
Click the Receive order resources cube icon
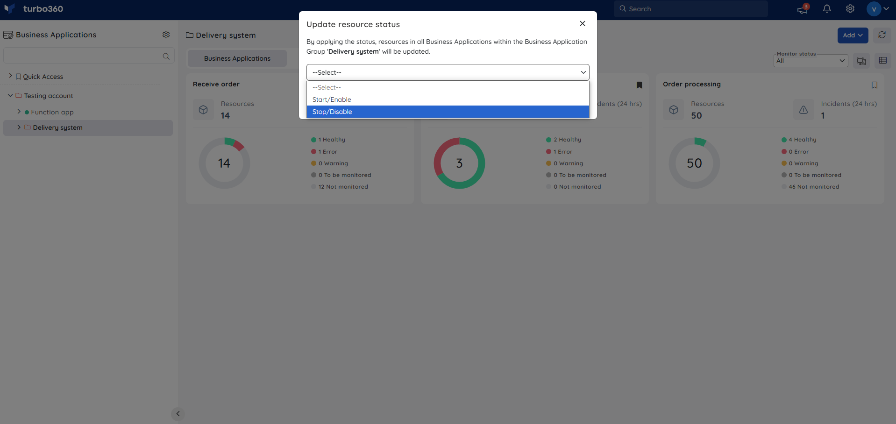click(x=203, y=110)
